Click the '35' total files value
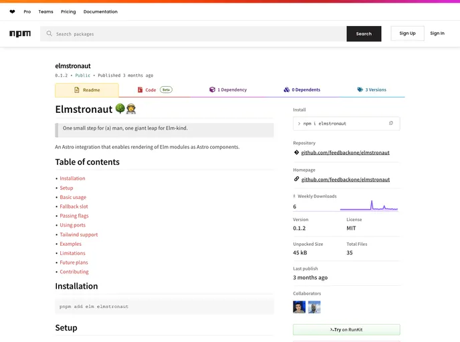Screen dimensions: 460x342 click(x=350, y=252)
